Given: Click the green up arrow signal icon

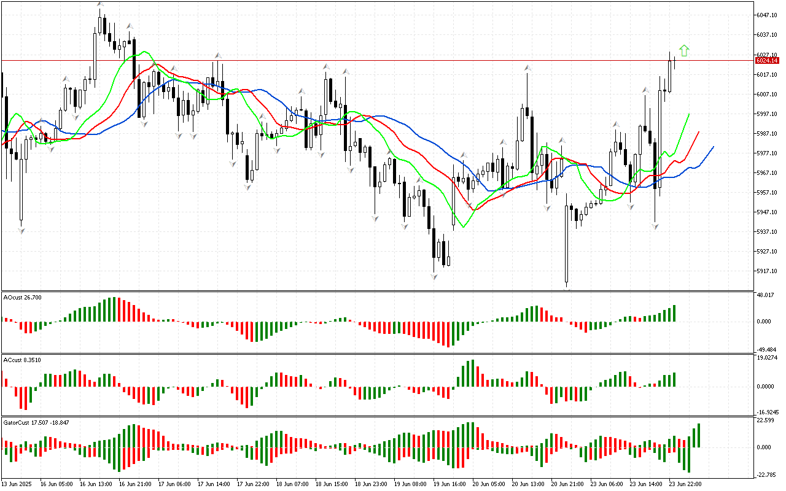Looking at the screenshot, I should click(684, 51).
